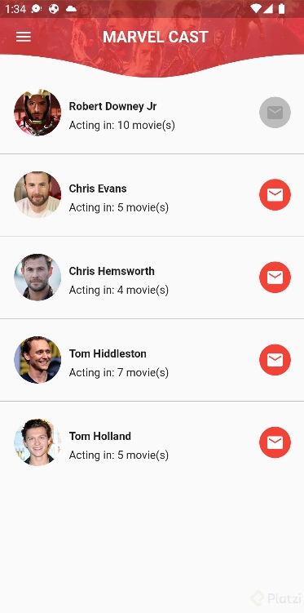Tap the MARVEL CAST header title
The width and height of the screenshot is (304, 613).
156,37
